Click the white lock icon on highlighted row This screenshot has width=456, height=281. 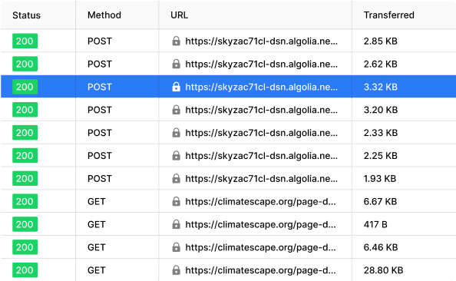pos(176,87)
